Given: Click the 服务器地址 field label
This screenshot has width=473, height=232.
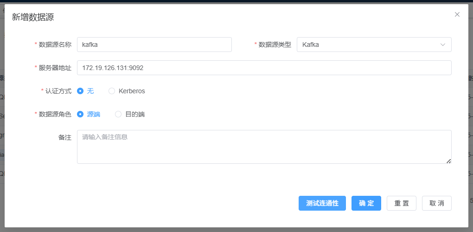Looking at the screenshot, I should [55, 68].
